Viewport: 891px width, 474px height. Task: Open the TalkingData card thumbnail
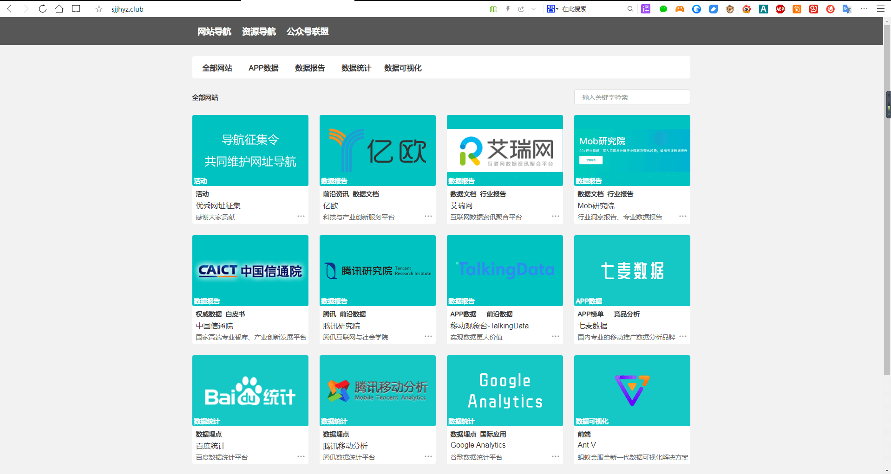[505, 270]
